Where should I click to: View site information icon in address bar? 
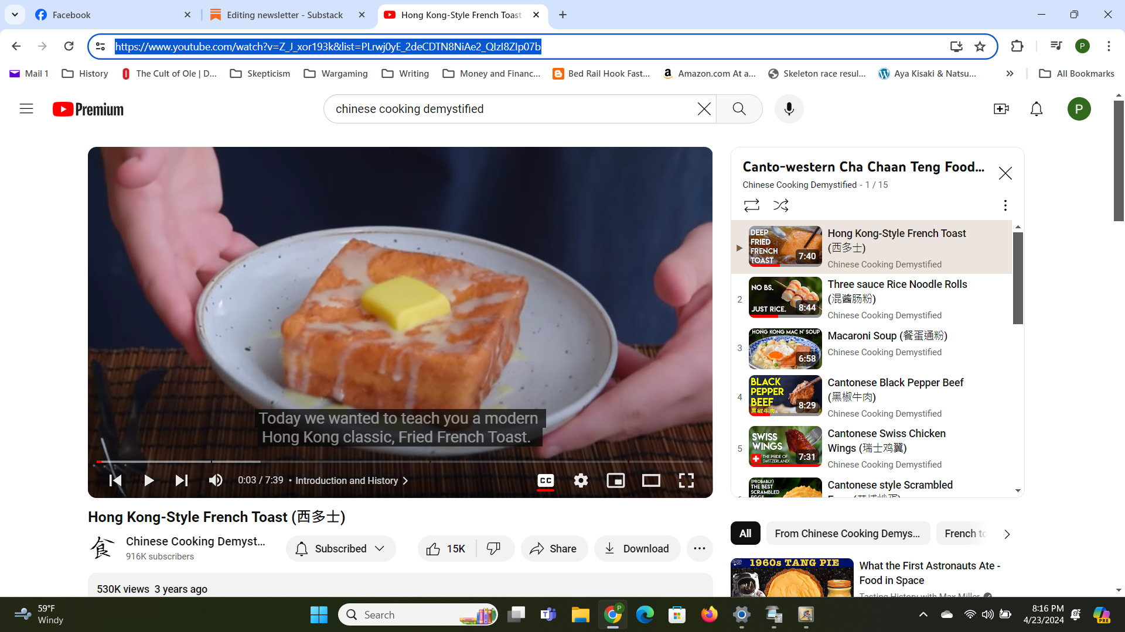point(100,46)
